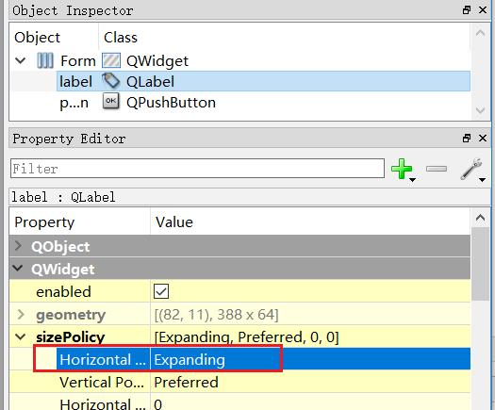Click the property list scroll up arrow

480,217
